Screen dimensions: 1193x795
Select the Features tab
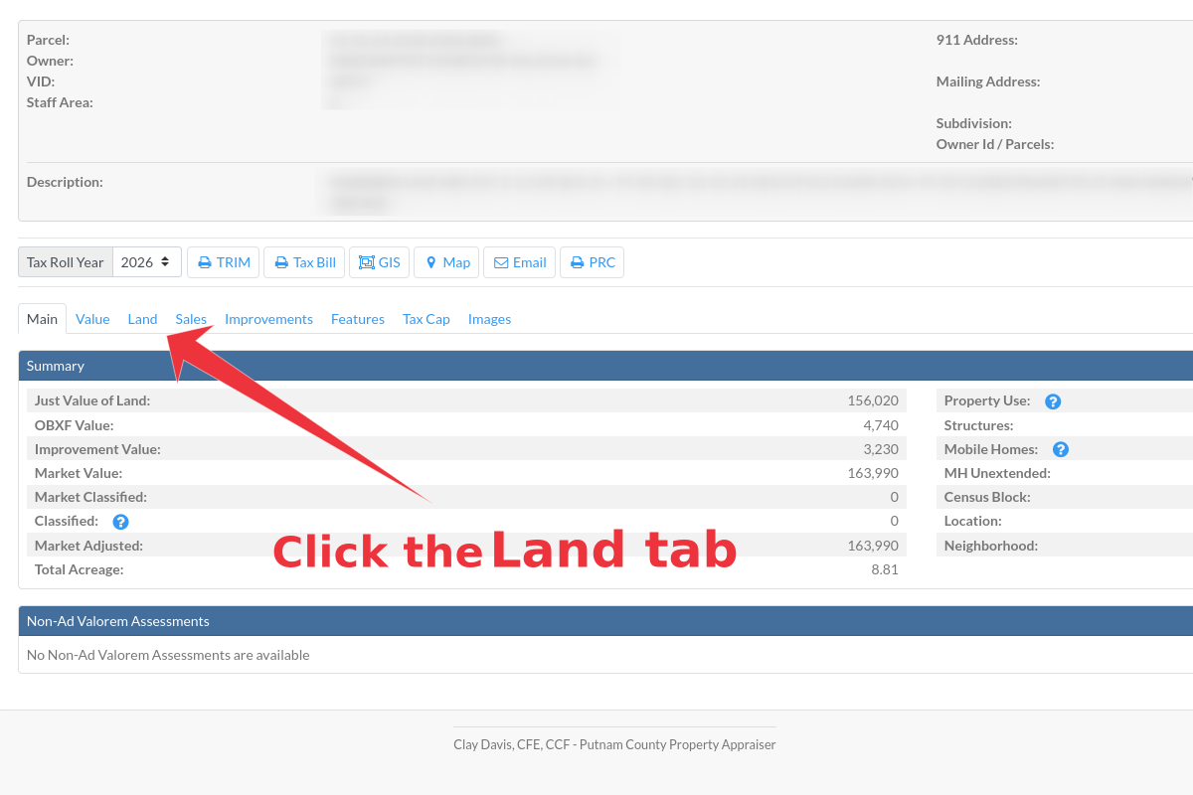click(x=358, y=319)
